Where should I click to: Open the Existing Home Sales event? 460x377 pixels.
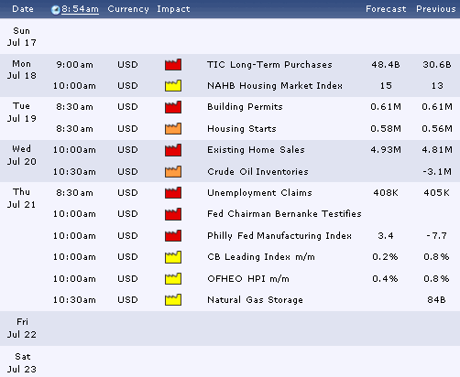(x=256, y=150)
